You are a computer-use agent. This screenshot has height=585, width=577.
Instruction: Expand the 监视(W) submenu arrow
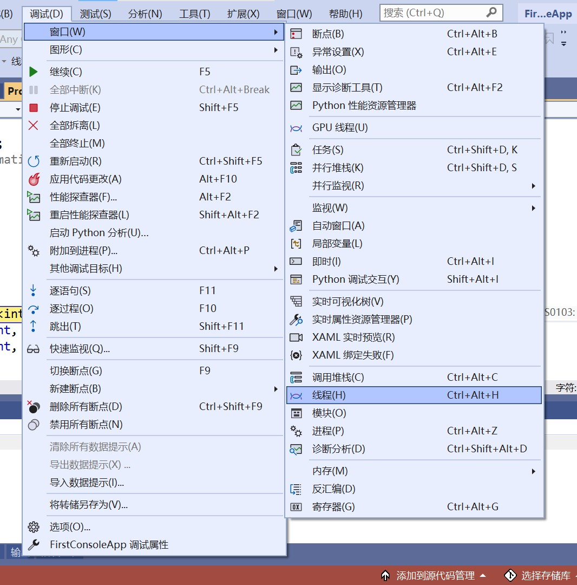tap(533, 207)
